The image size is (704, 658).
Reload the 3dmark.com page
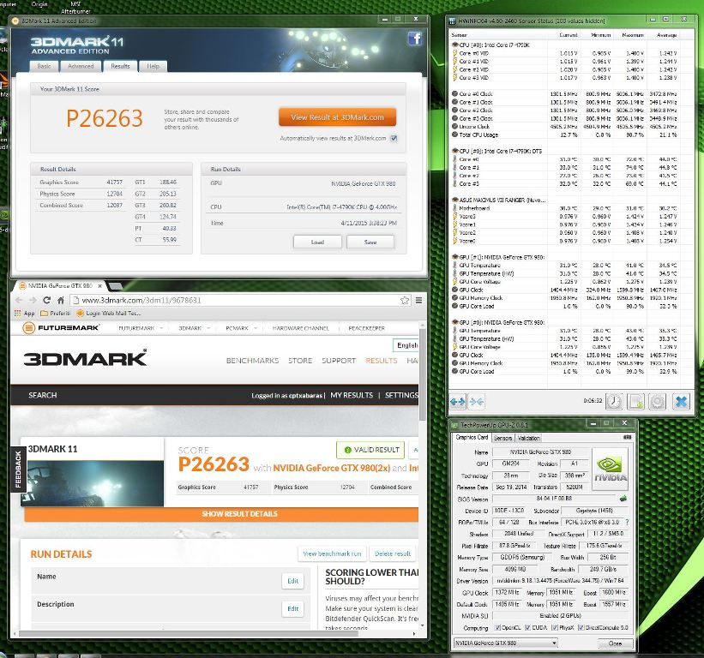pos(46,300)
